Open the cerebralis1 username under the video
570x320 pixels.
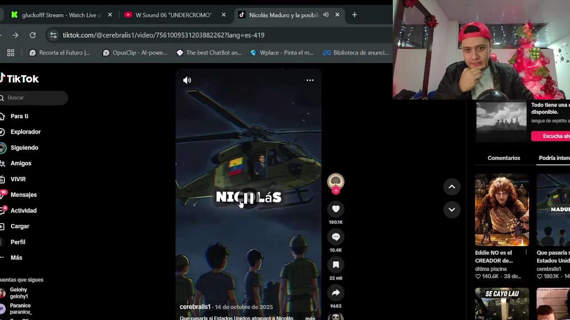point(195,307)
